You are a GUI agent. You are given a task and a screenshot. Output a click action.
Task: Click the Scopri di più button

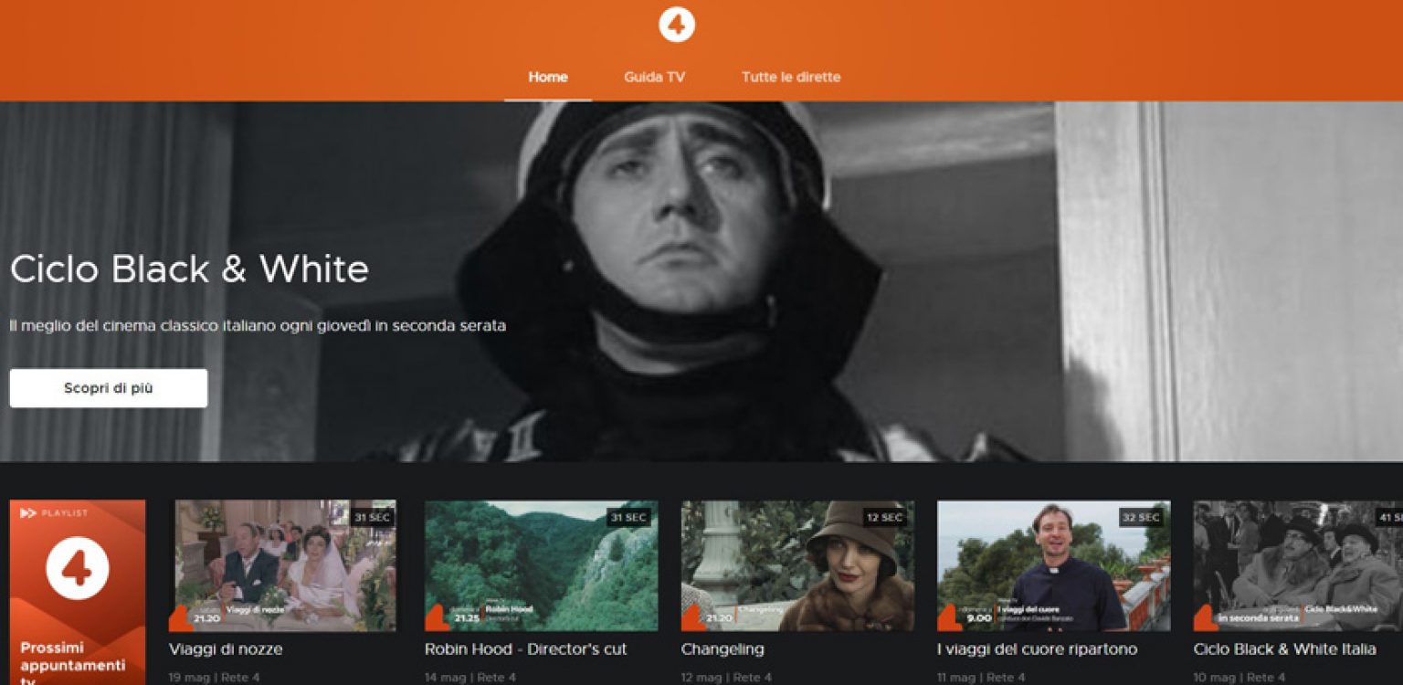(109, 388)
